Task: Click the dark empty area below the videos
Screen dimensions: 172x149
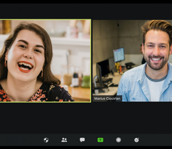Action: coord(86,118)
